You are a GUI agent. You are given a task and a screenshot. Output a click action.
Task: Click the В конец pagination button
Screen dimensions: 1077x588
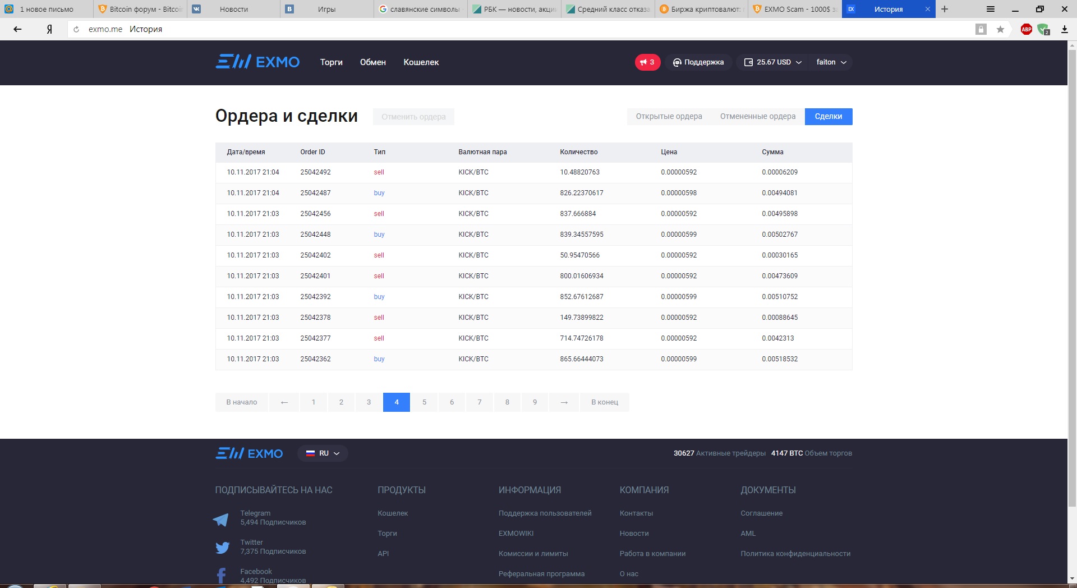[x=604, y=402]
